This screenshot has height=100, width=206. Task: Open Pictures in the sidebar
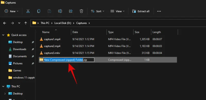[x=18, y=63]
